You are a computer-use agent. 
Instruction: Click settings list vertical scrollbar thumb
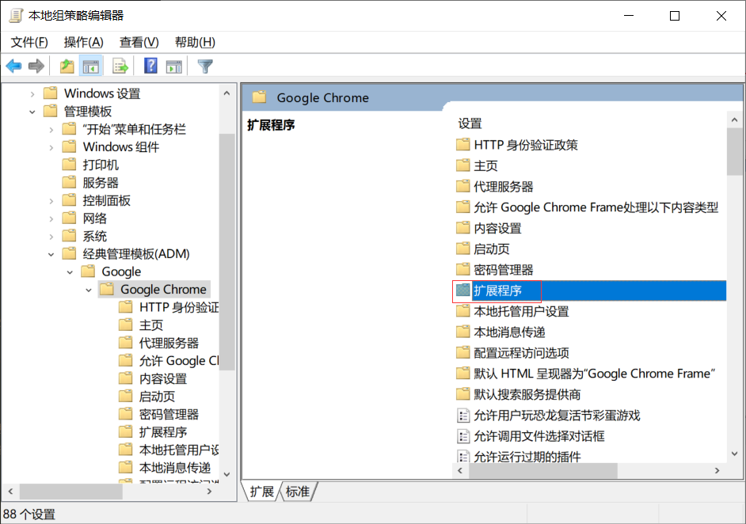pos(734,152)
